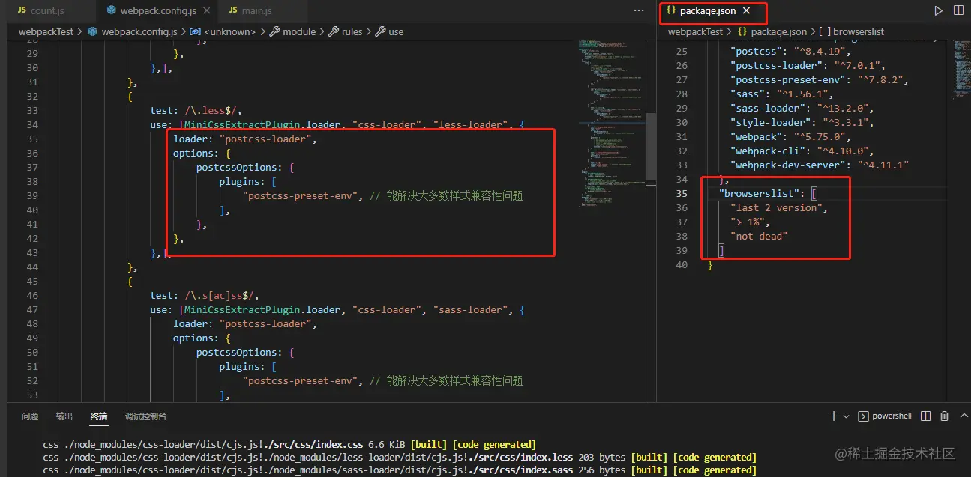Click the "webpack-dev-server" dependency line
Image resolution: width=971 pixels, height=477 pixels.
tap(820, 165)
